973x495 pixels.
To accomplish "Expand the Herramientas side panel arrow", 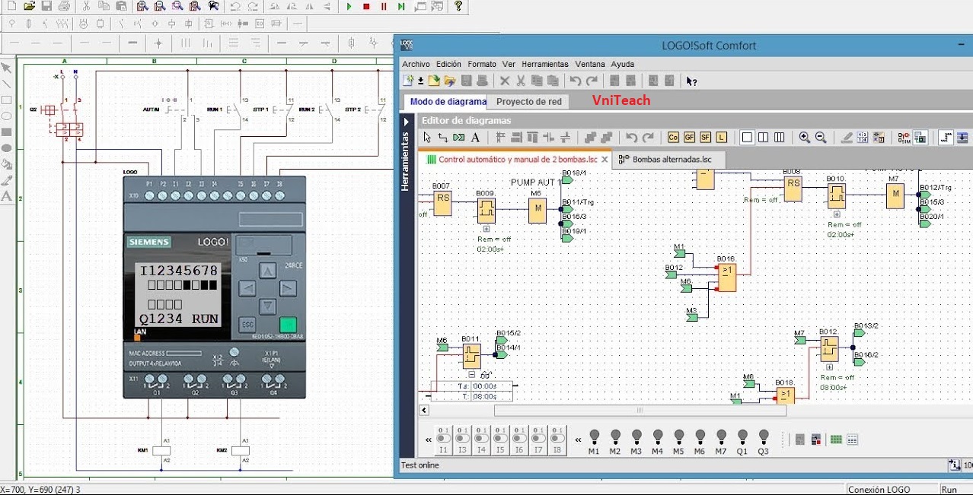I will coord(407,122).
